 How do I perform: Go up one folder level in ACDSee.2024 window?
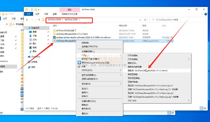point(39,20)
